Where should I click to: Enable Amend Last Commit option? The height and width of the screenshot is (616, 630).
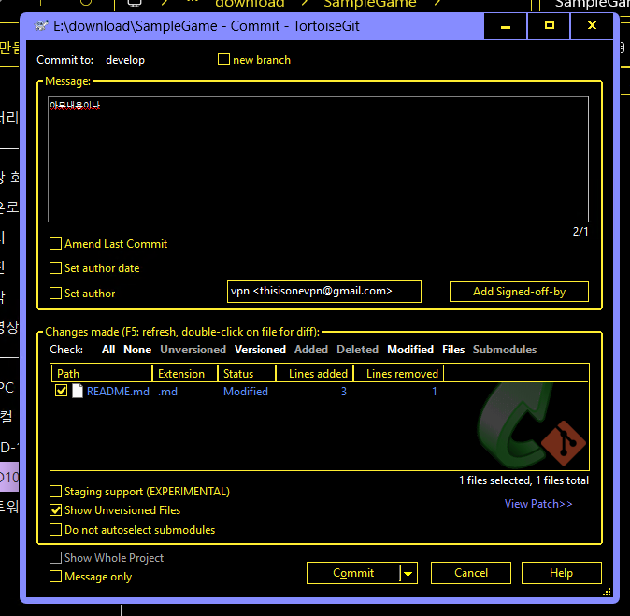pyautogui.click(x=55, y=244)
